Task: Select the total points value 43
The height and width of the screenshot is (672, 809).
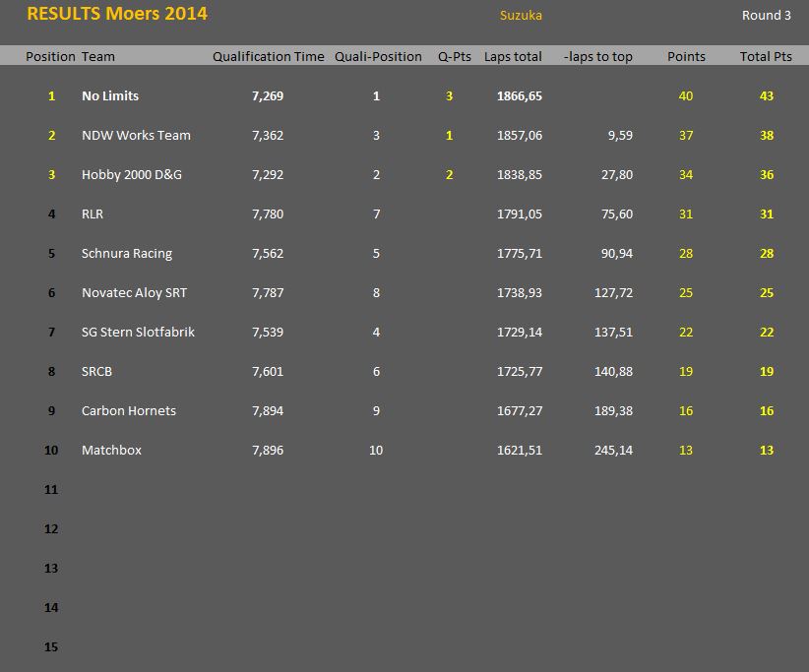Action: pos(766,95)
